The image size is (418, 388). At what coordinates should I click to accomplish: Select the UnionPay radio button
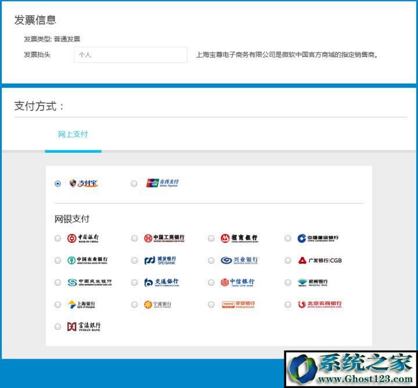click(x=134, y=184)
